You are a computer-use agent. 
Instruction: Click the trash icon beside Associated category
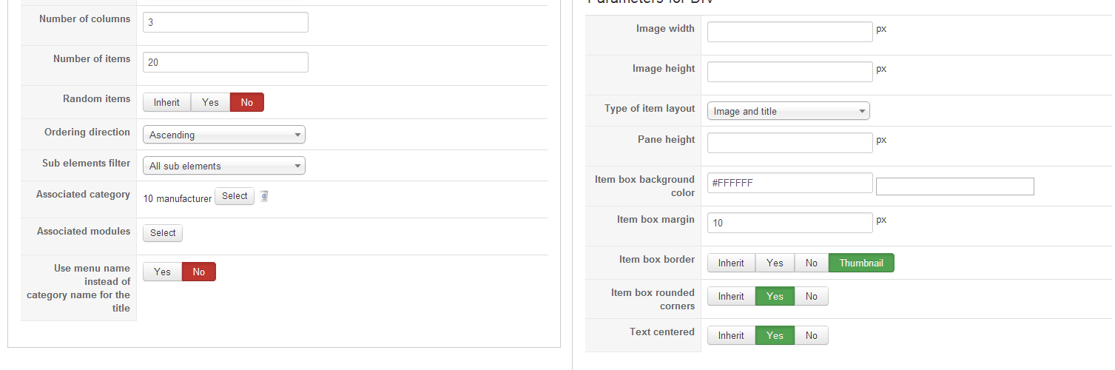click(264, 197)
